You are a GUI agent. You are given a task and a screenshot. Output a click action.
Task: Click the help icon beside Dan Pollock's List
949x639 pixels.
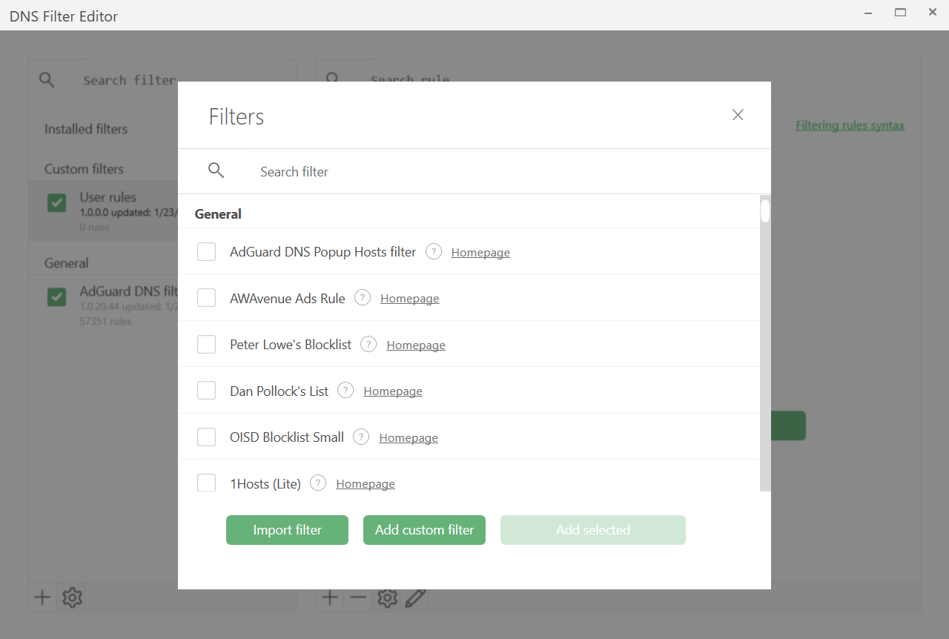point(345,390)
